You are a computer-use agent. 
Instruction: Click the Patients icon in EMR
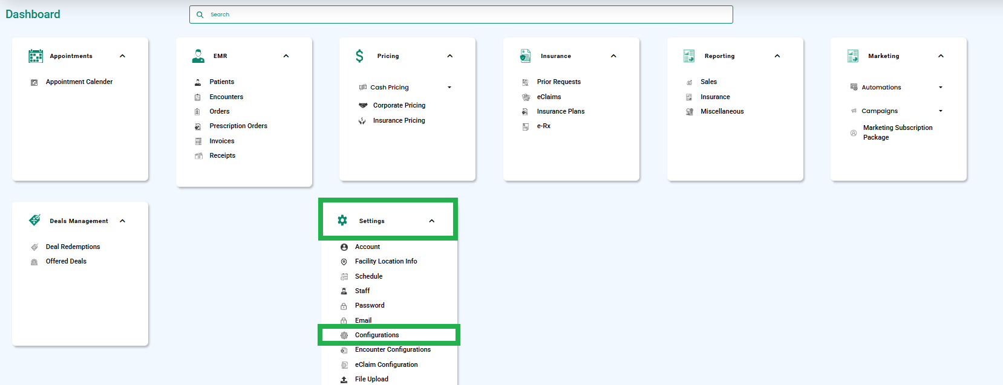[x=198, y=82]
